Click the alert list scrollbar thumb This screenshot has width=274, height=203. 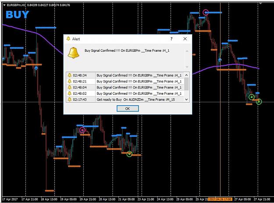[x=186, y=84]
